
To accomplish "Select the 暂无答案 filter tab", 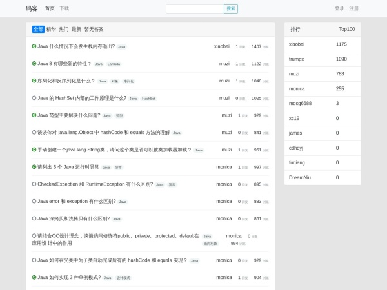I will coord(94,29).
